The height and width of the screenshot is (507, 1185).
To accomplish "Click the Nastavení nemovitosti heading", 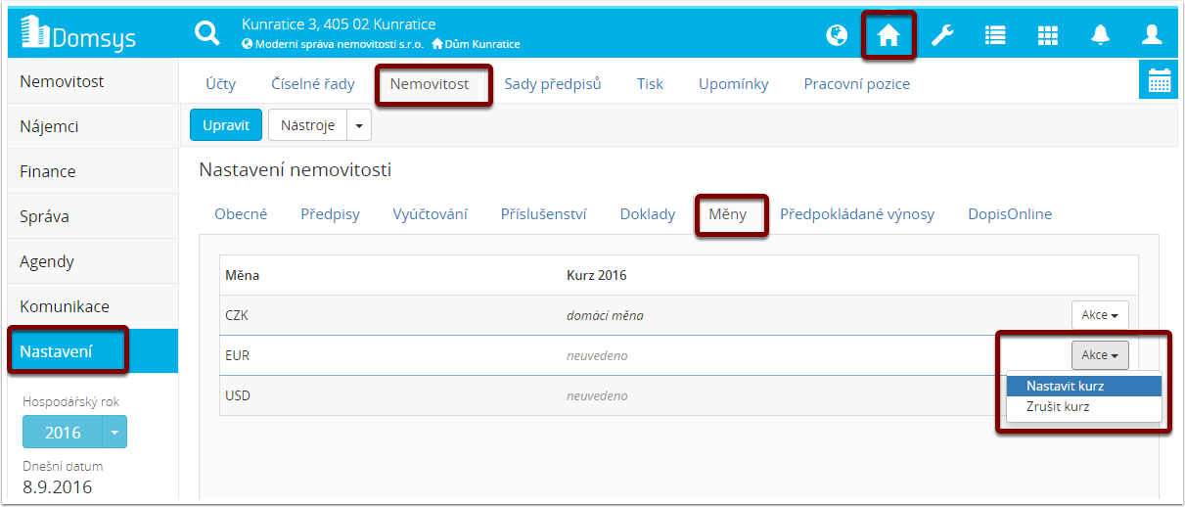I will (296, 170).
